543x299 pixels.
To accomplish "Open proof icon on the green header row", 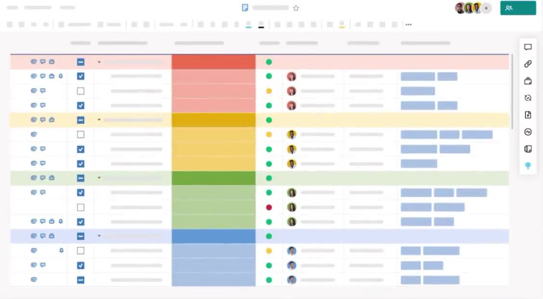I will tap(52, 178).
